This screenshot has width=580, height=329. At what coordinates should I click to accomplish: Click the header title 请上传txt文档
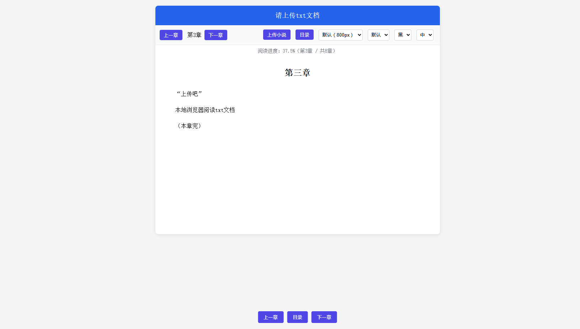[297, 15]
